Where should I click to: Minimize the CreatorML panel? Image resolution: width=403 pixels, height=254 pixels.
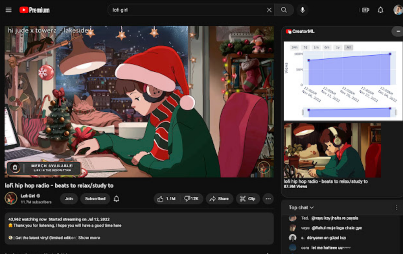[398, 31]
